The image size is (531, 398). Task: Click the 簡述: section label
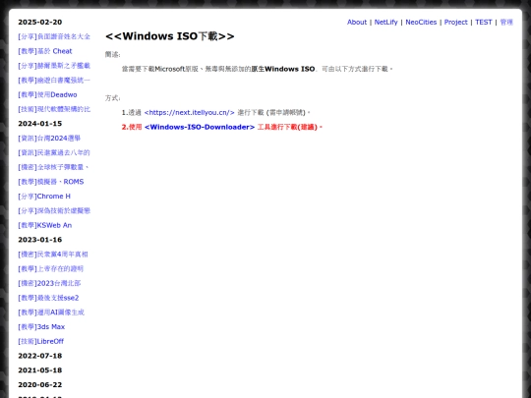click(x=112, y=54)
